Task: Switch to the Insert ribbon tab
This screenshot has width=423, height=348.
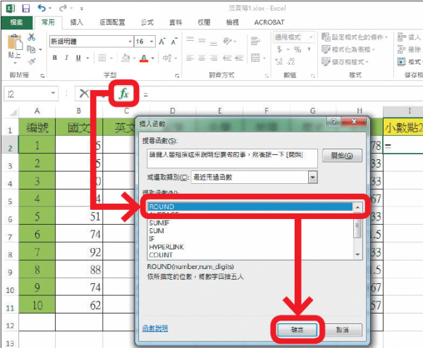Action: click(x=77, y=23)
